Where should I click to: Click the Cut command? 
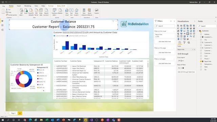click(x=8, y=9)
